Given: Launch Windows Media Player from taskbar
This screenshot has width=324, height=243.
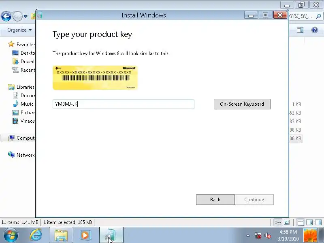Looking at the screenshot, I should tap(85, 235).
